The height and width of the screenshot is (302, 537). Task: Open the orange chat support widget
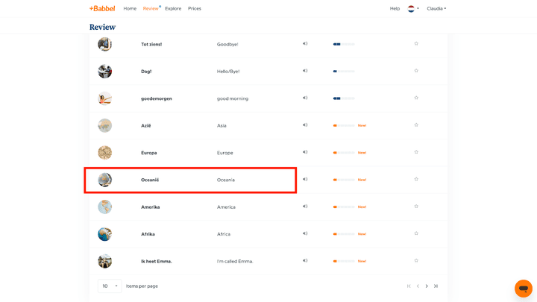point(523,288)
